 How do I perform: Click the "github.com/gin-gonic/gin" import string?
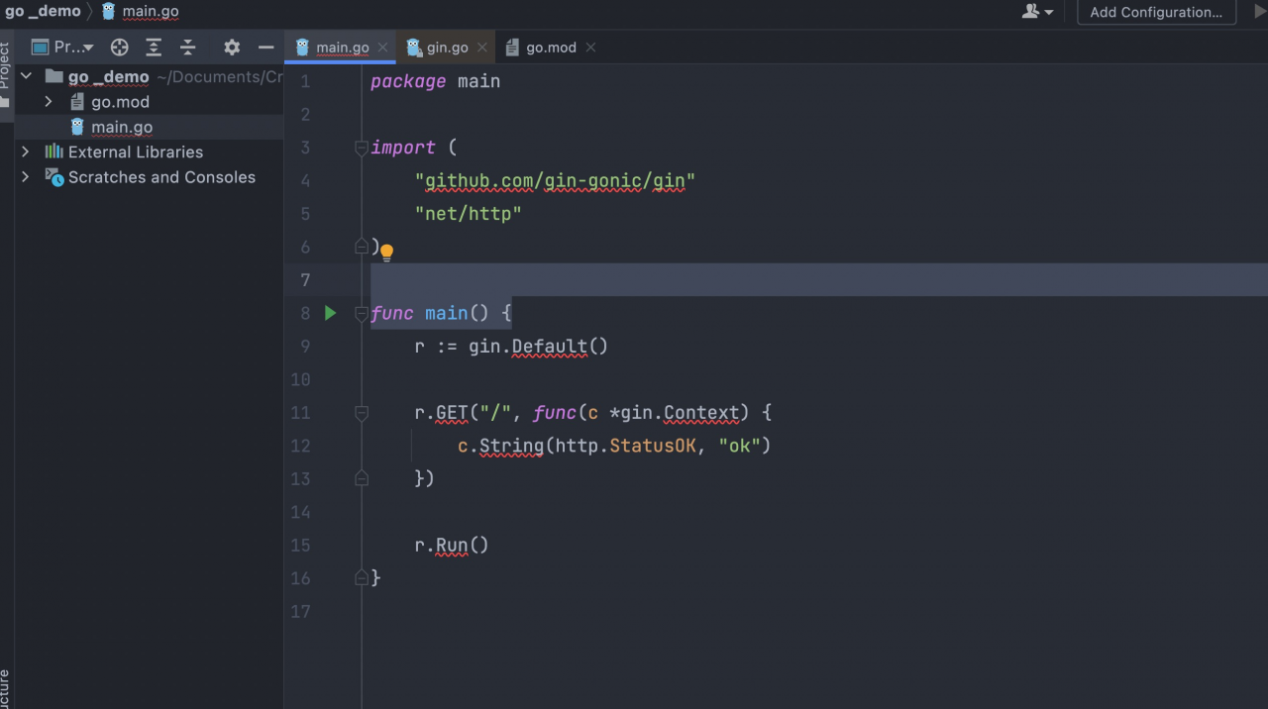(x=555, y=180)
